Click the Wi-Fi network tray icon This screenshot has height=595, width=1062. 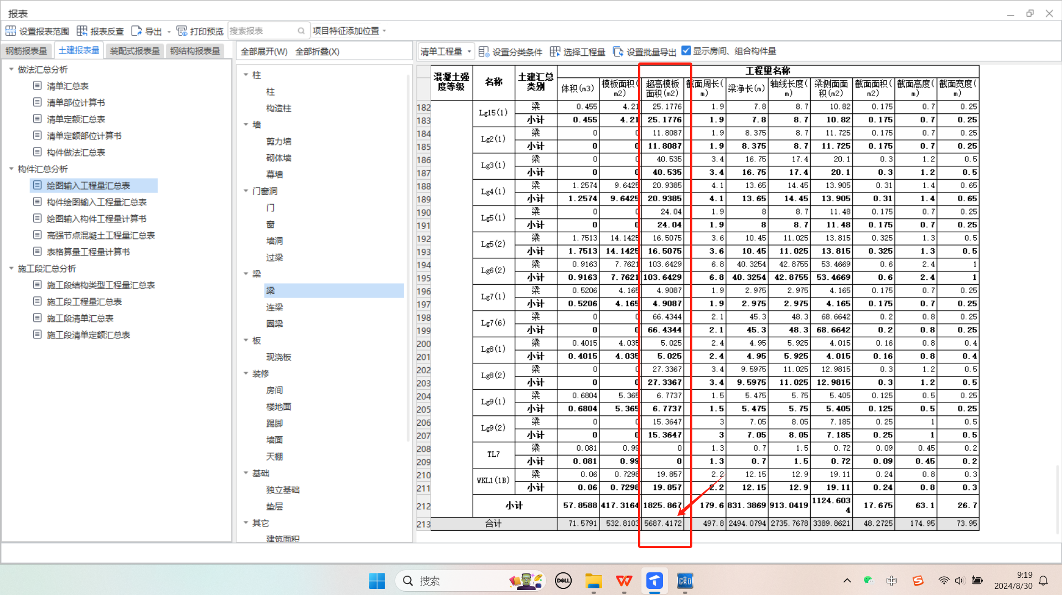pyautogui.click(x=944, y=581)
